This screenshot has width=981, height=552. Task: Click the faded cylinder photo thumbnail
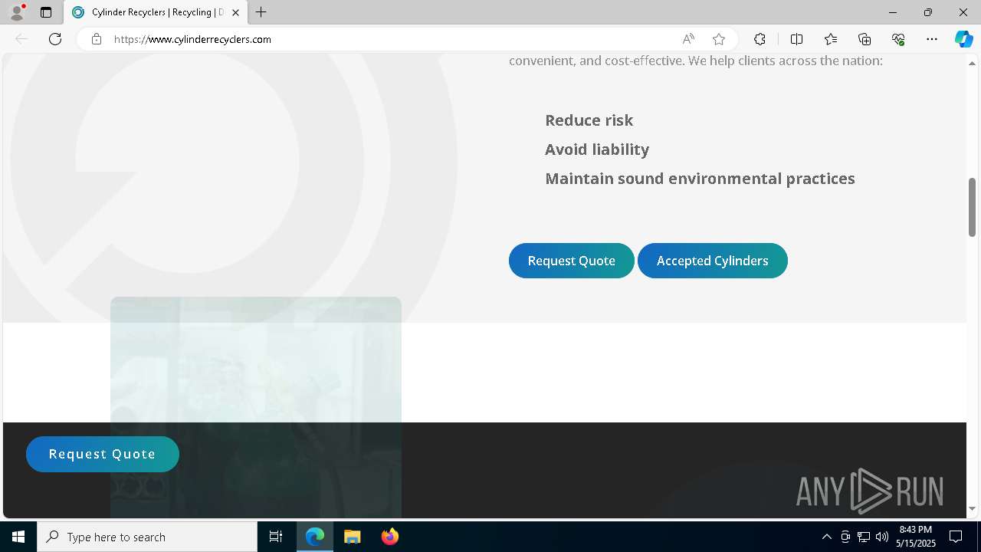pos(256,407)
